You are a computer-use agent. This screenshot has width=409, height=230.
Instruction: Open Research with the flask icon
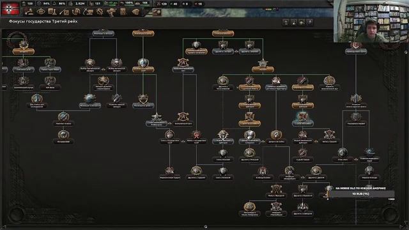click(x=52, y=11)
